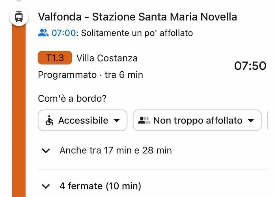Tap the Villa Costanza destination text
The image size is (276, 197).
pos(107,58)
